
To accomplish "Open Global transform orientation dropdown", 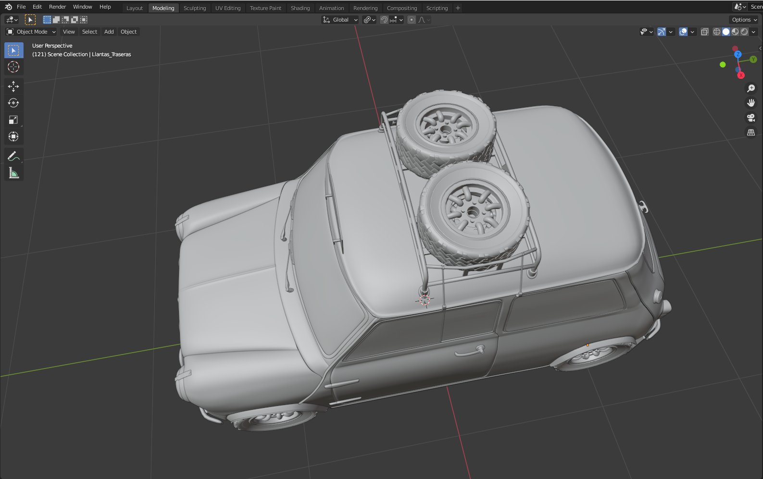I will tap(340, 20).
